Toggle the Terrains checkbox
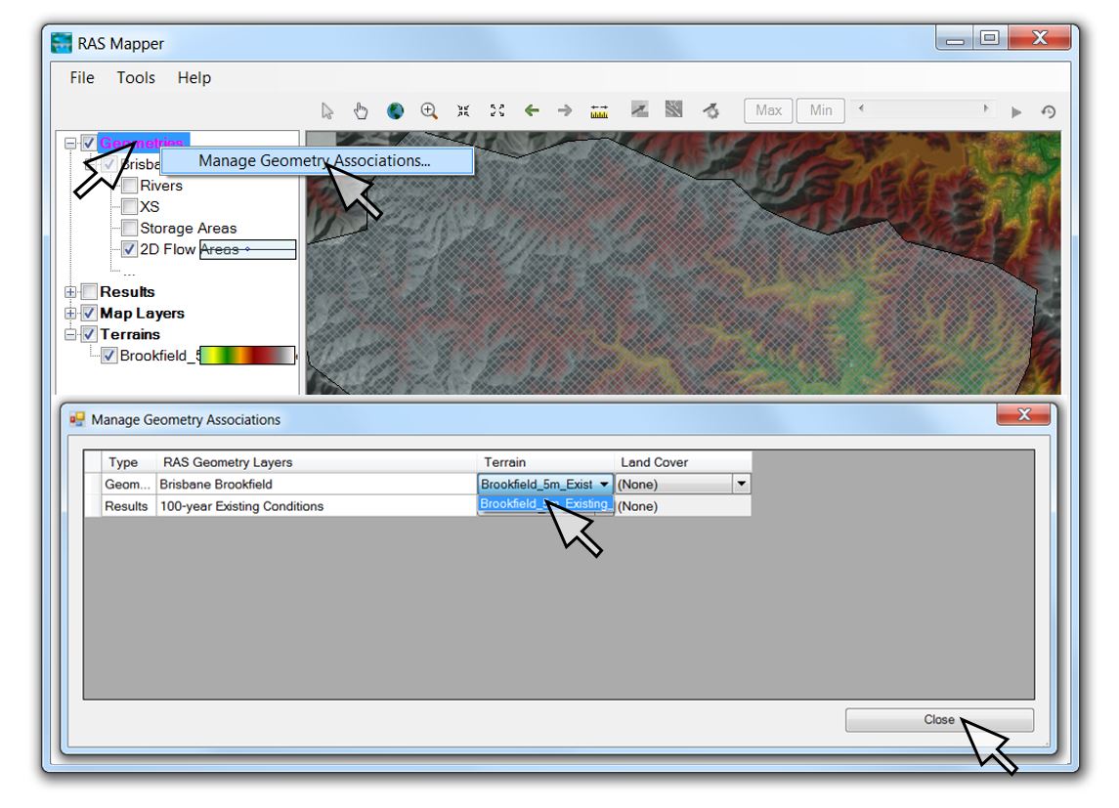Viewport: 1119px width, 808px height. pos(89,334)
